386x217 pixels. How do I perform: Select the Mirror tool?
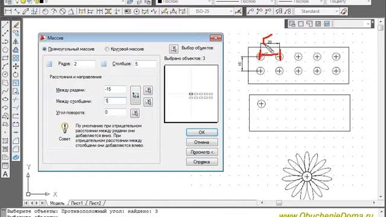[16, 42]
